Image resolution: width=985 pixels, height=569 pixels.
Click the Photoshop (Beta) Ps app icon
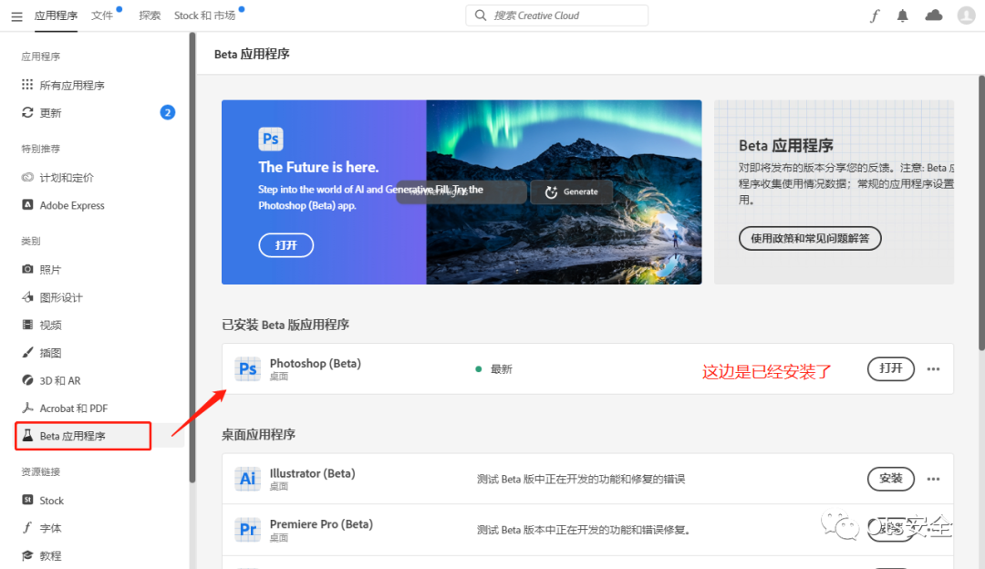pos(247,368)
